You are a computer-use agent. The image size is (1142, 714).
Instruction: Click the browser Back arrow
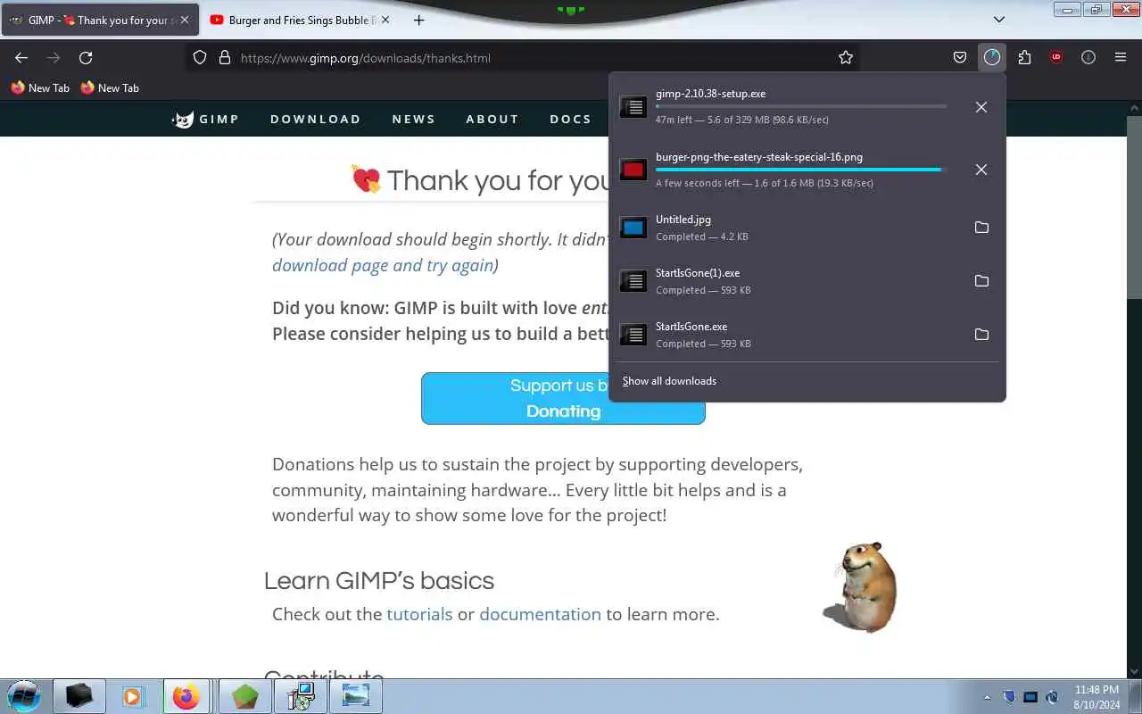(21, 57)
